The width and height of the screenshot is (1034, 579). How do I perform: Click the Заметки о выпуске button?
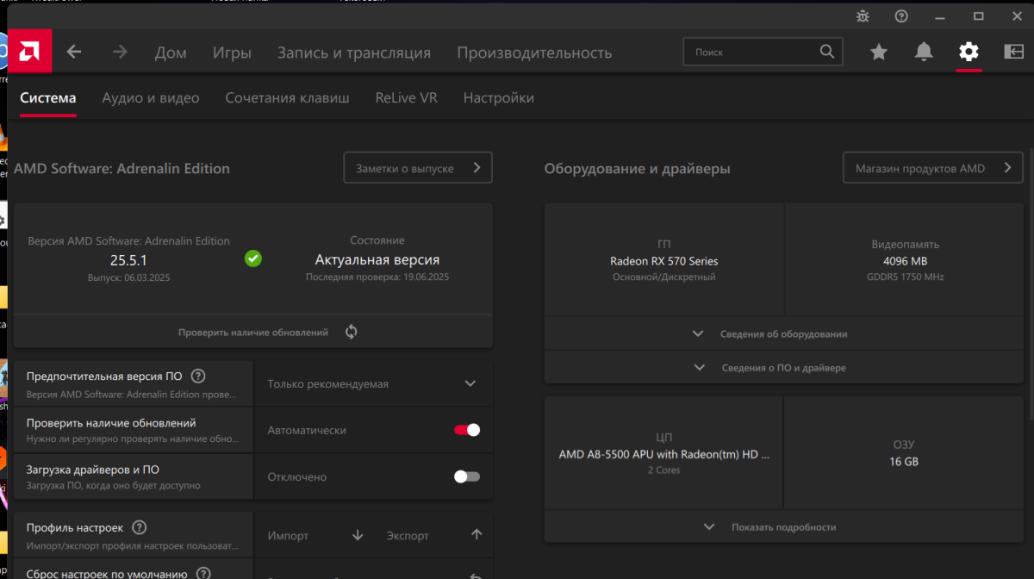point(418,168)
